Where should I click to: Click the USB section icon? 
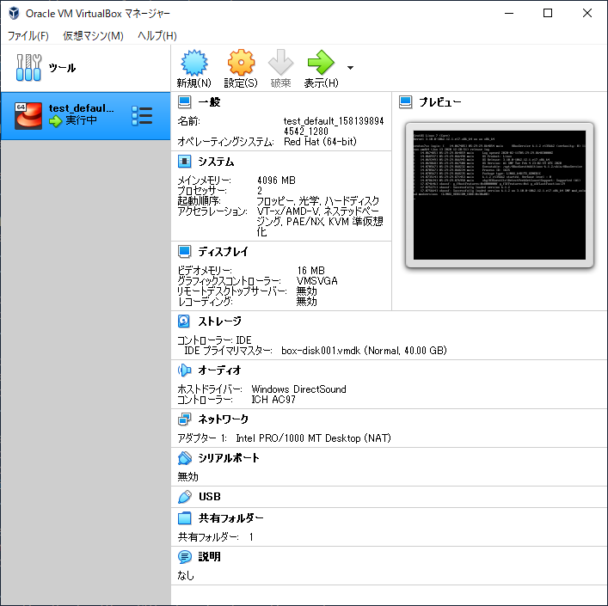click(x=185, y=497)
